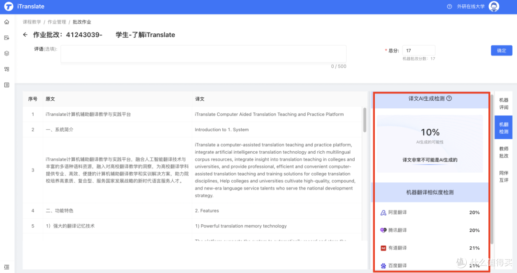Click the 批改作业 breadcrumb
The height and width of the screenshot is (273, 517).
coord(82,22)
